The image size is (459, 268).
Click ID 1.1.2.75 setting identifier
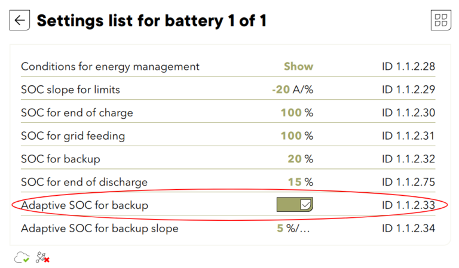pyautogui.click(x=408, y=182)
